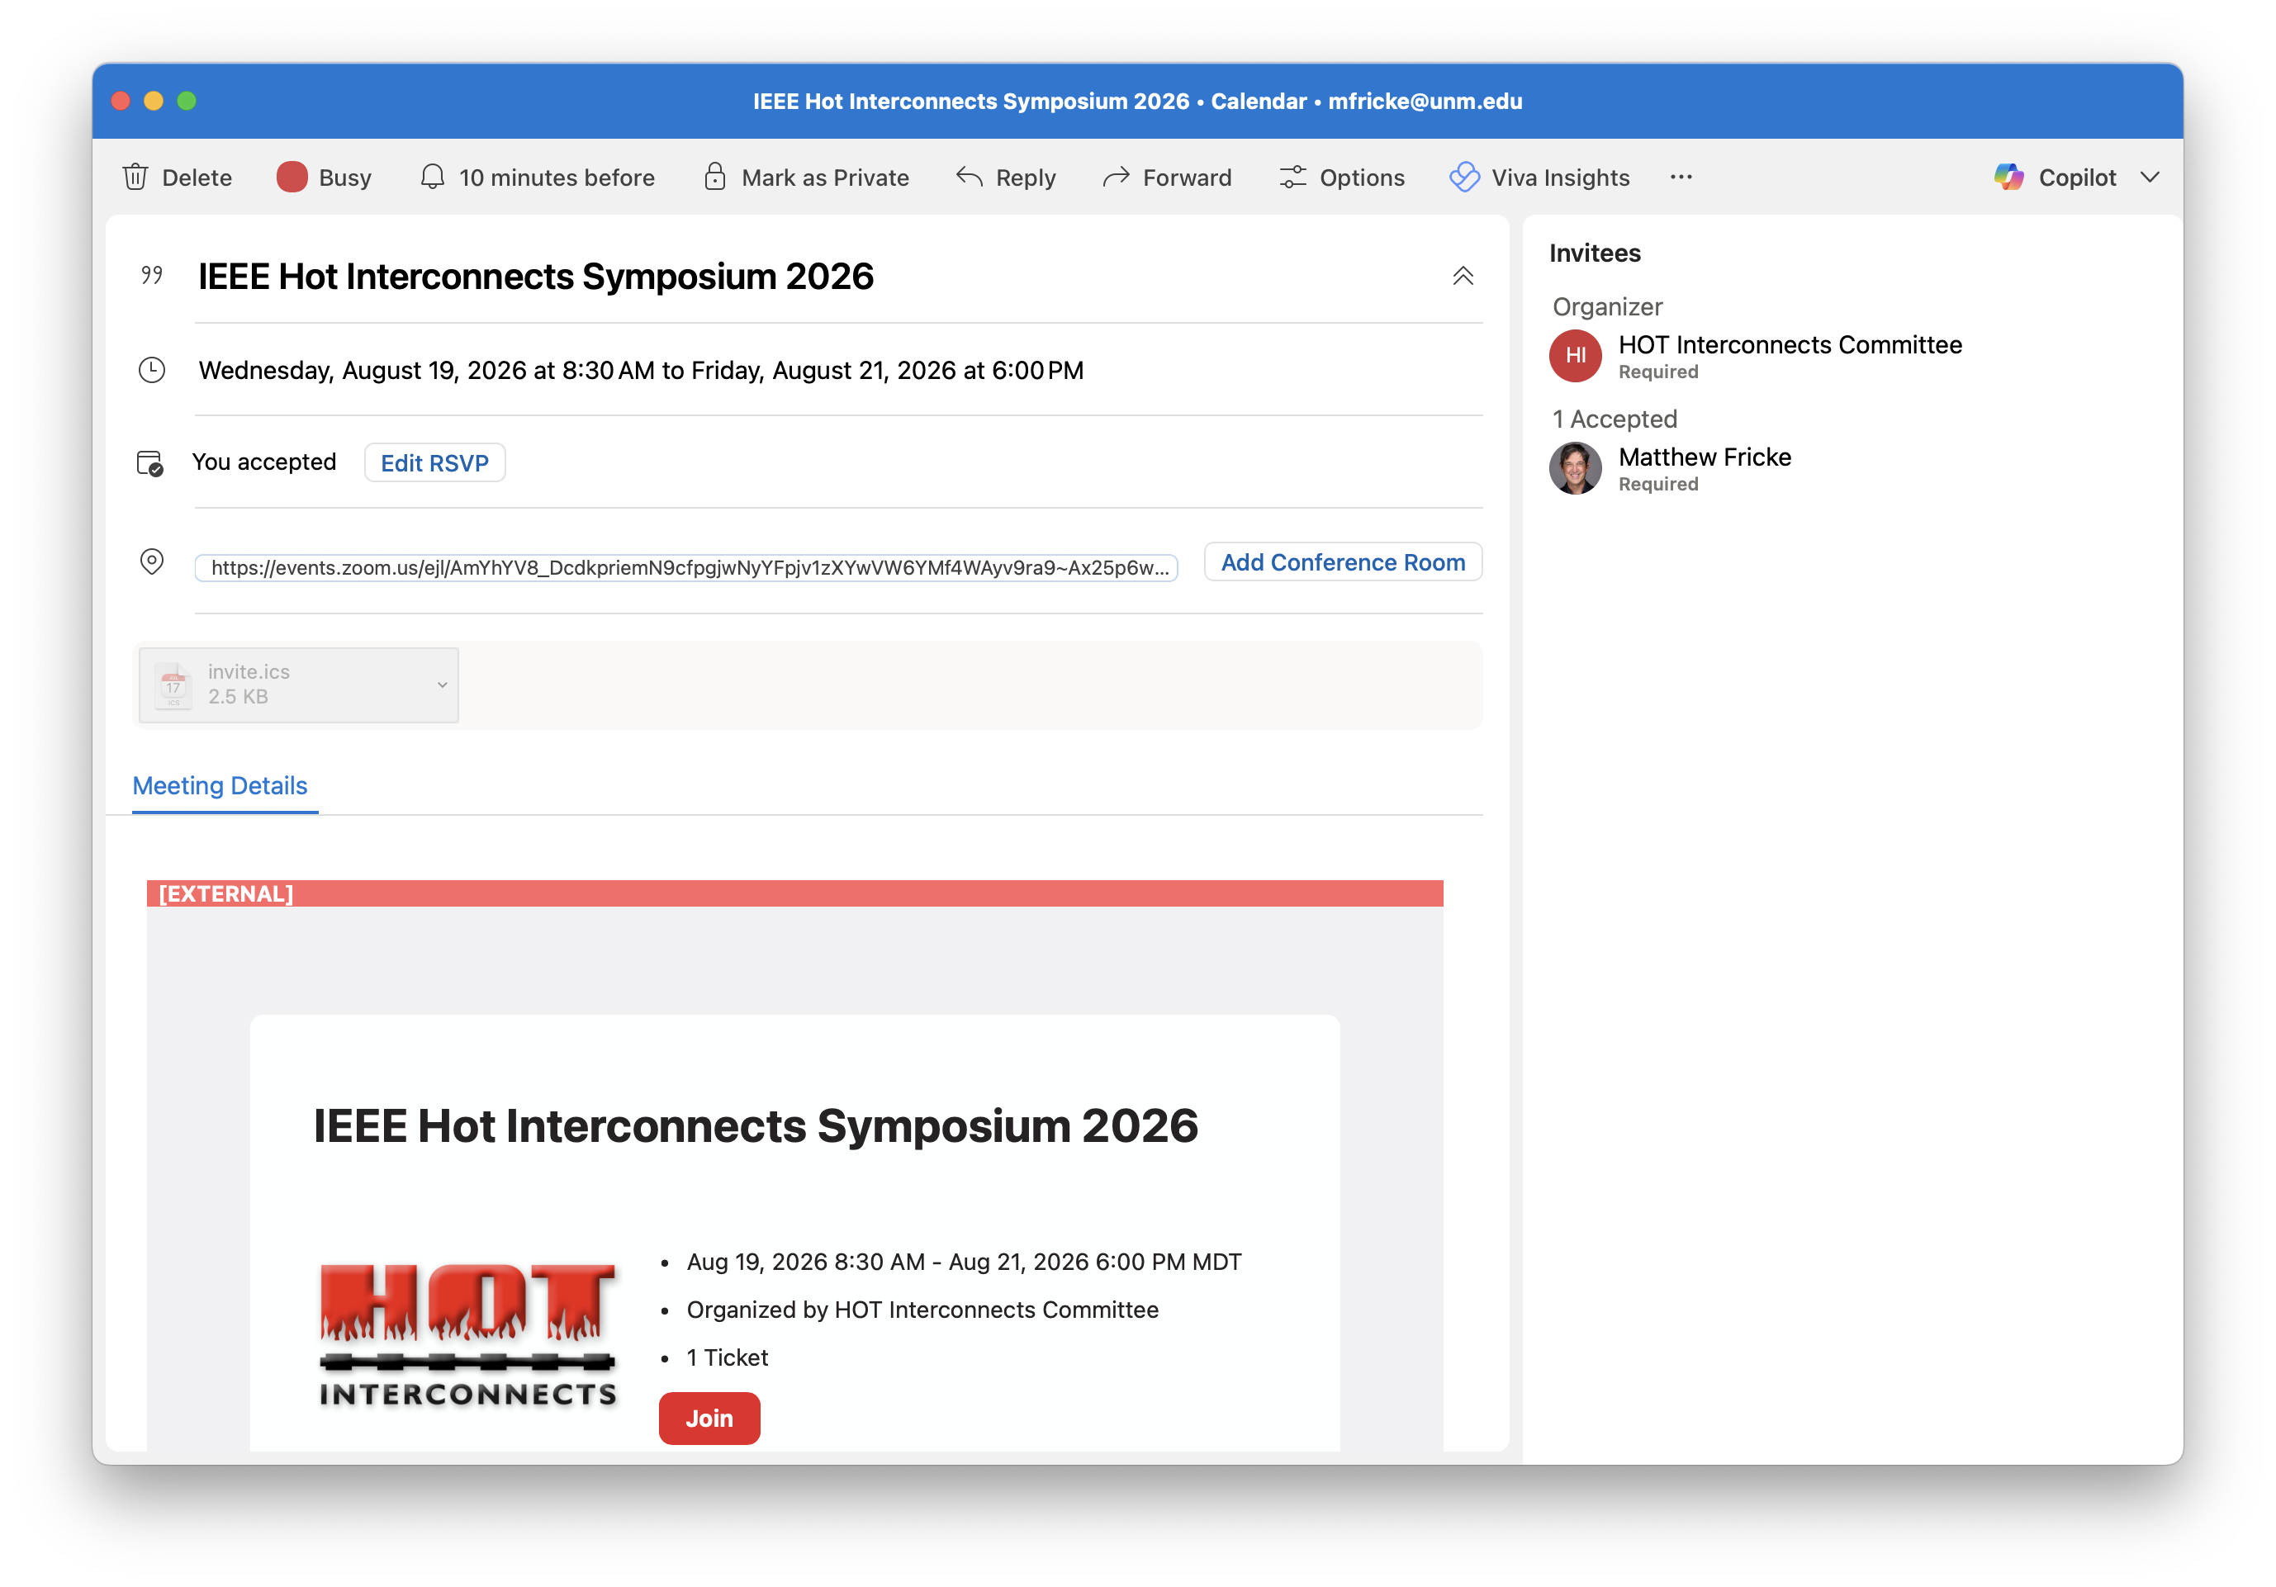Click the Forward label
This screenshot has height=1587, width=2276.
1187,178
